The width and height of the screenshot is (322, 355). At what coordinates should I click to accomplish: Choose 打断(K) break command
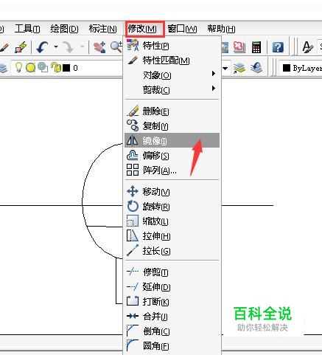click(x=172, y=301)
